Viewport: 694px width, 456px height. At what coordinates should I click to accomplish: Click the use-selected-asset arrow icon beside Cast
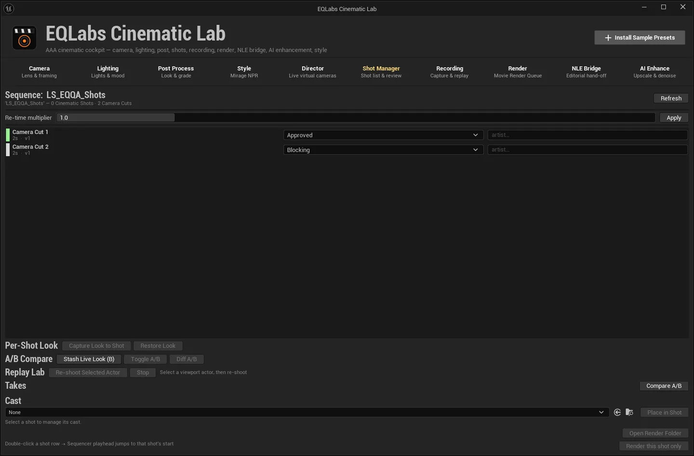point(617,412)
